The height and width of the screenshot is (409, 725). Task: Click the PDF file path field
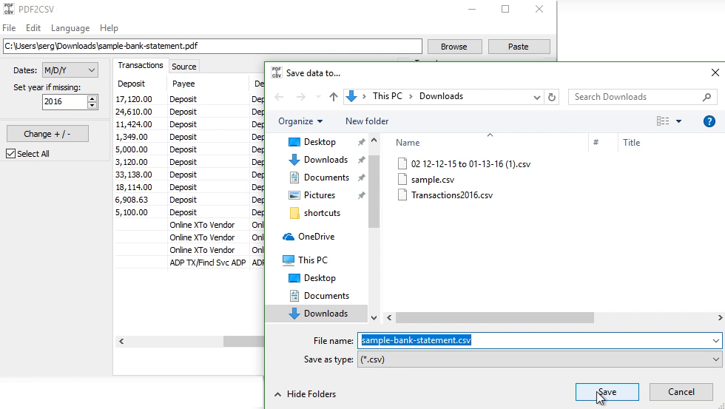coord(213,46)
